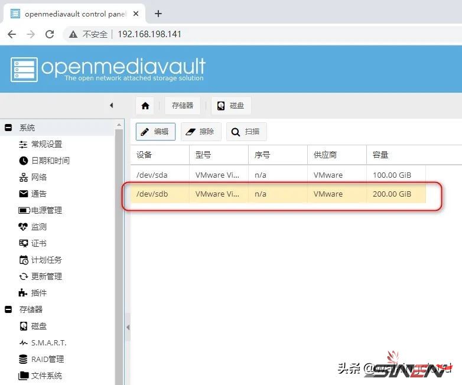The image size is (462, 385).
Task: Select the openmediavault control panel tab
Action: click(74, 14)
